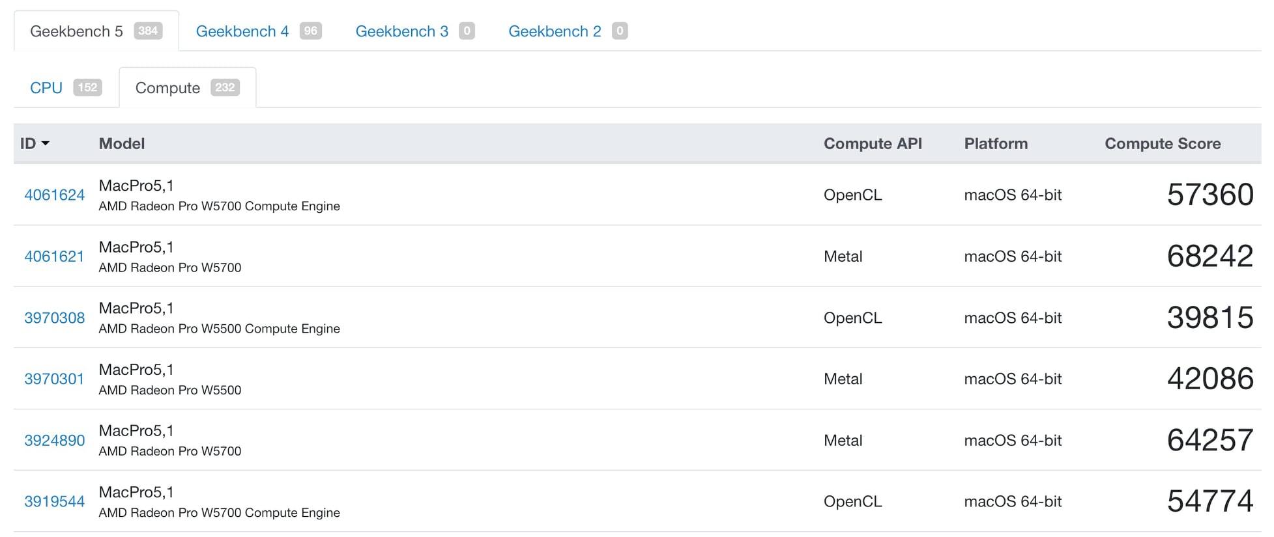Viewport: 1274px width, 537px height.
Task: Open result ID 3970301
Action: click(55, 379)
